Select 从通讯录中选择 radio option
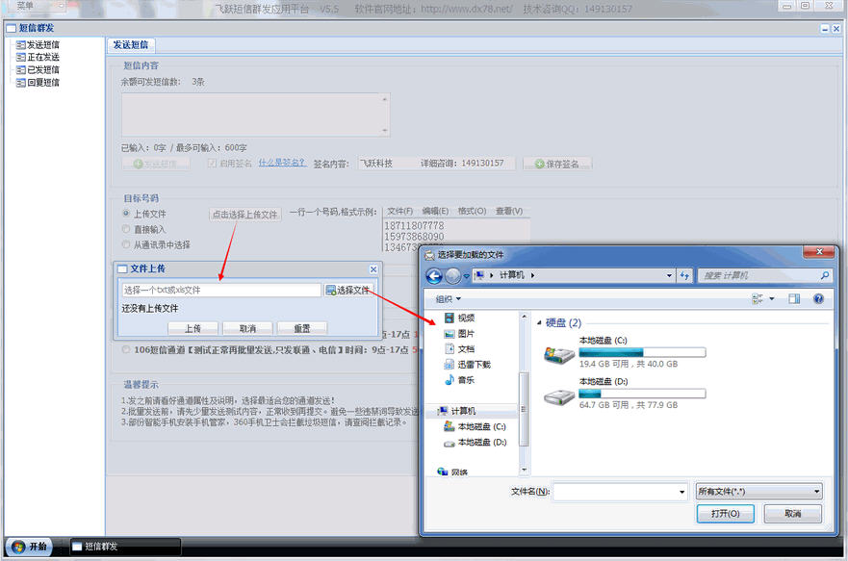 [126, 244]
